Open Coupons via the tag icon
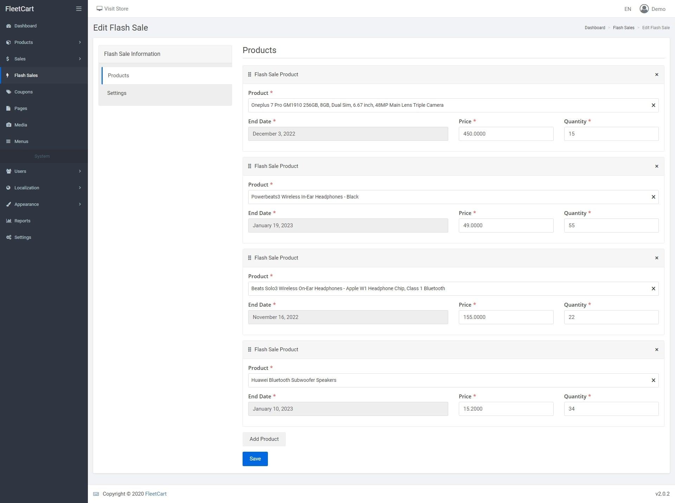The height and width of the screenshot is (503, 675). (x=8, y=92)
